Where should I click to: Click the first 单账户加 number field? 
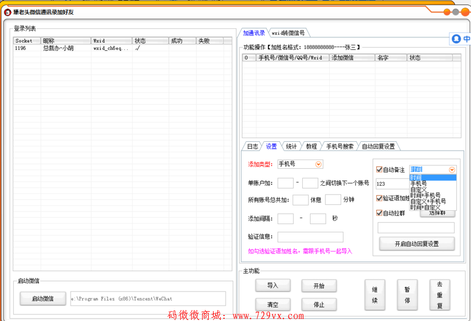click(285, 183)
